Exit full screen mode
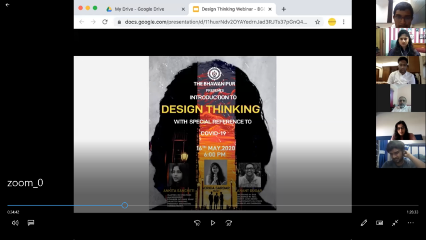This screenshot has width=426, height=240. point(395,223)
